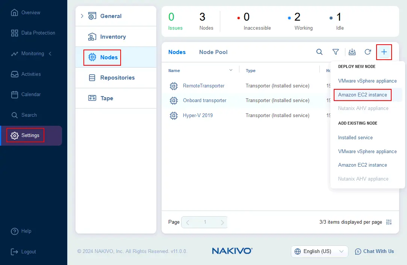
Task: Open the Onboard transporter node link
Action: point(204,100)
